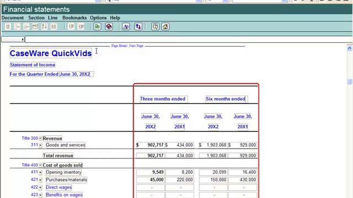Click the vertical scrollbar up arrow

point(349,48)
